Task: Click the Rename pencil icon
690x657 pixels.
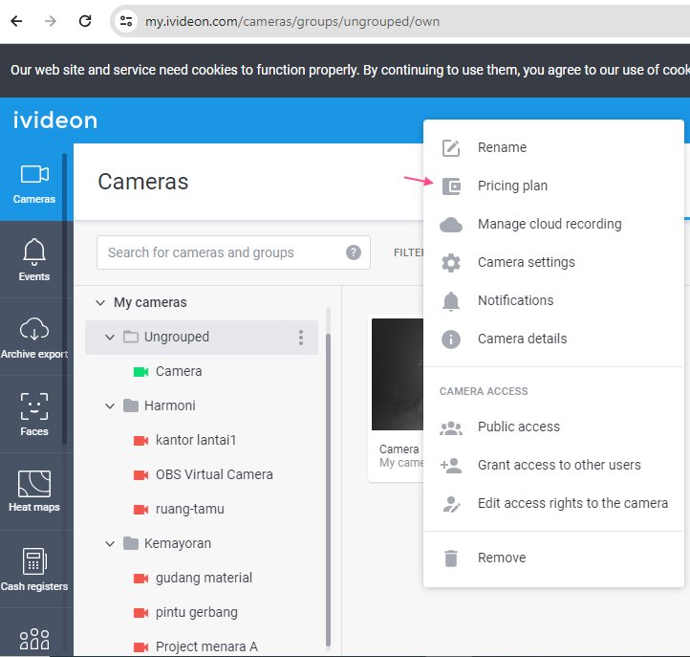Action: click(x=451, y=148)
